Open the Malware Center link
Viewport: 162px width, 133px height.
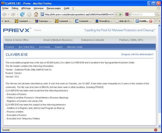point(75,47)
